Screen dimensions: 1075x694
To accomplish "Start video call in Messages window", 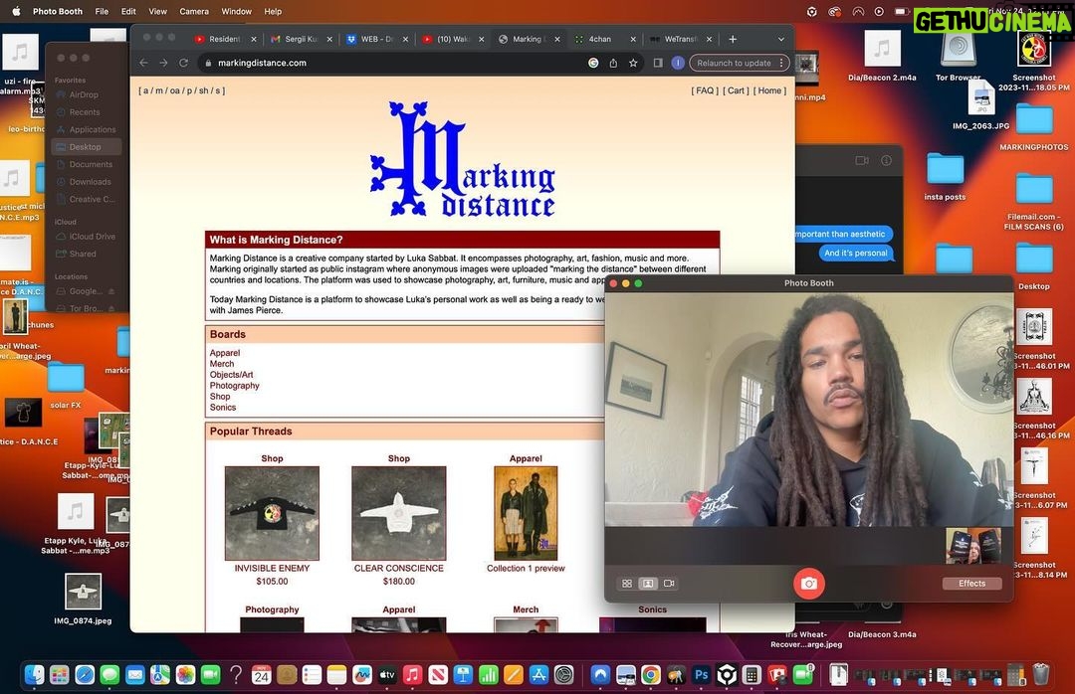I will tap(862, 160).
